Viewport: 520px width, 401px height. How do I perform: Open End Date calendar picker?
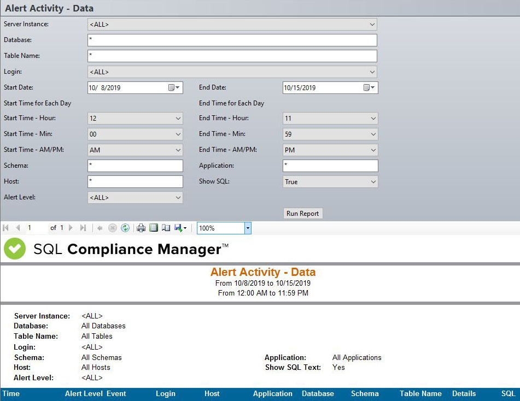click(x=370, y=88)
